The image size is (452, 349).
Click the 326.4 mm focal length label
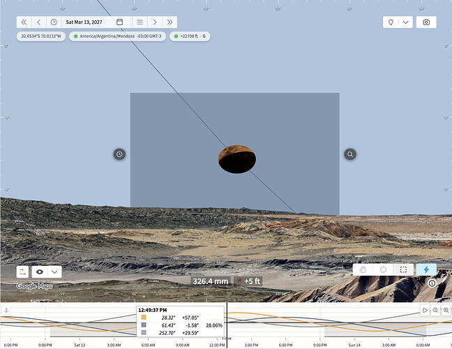pyautogui.click(x=211, y=281)
